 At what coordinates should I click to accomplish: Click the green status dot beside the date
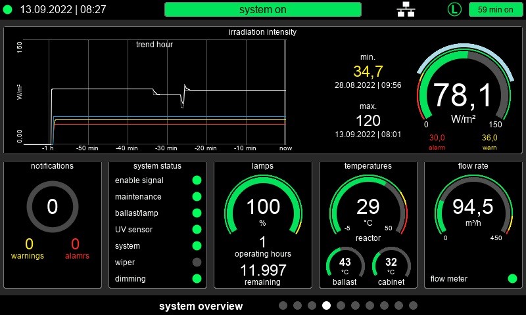pyautogui.click(x=7, y=10)
